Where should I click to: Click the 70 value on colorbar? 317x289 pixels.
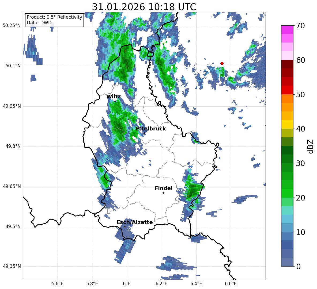coord(300,26)
